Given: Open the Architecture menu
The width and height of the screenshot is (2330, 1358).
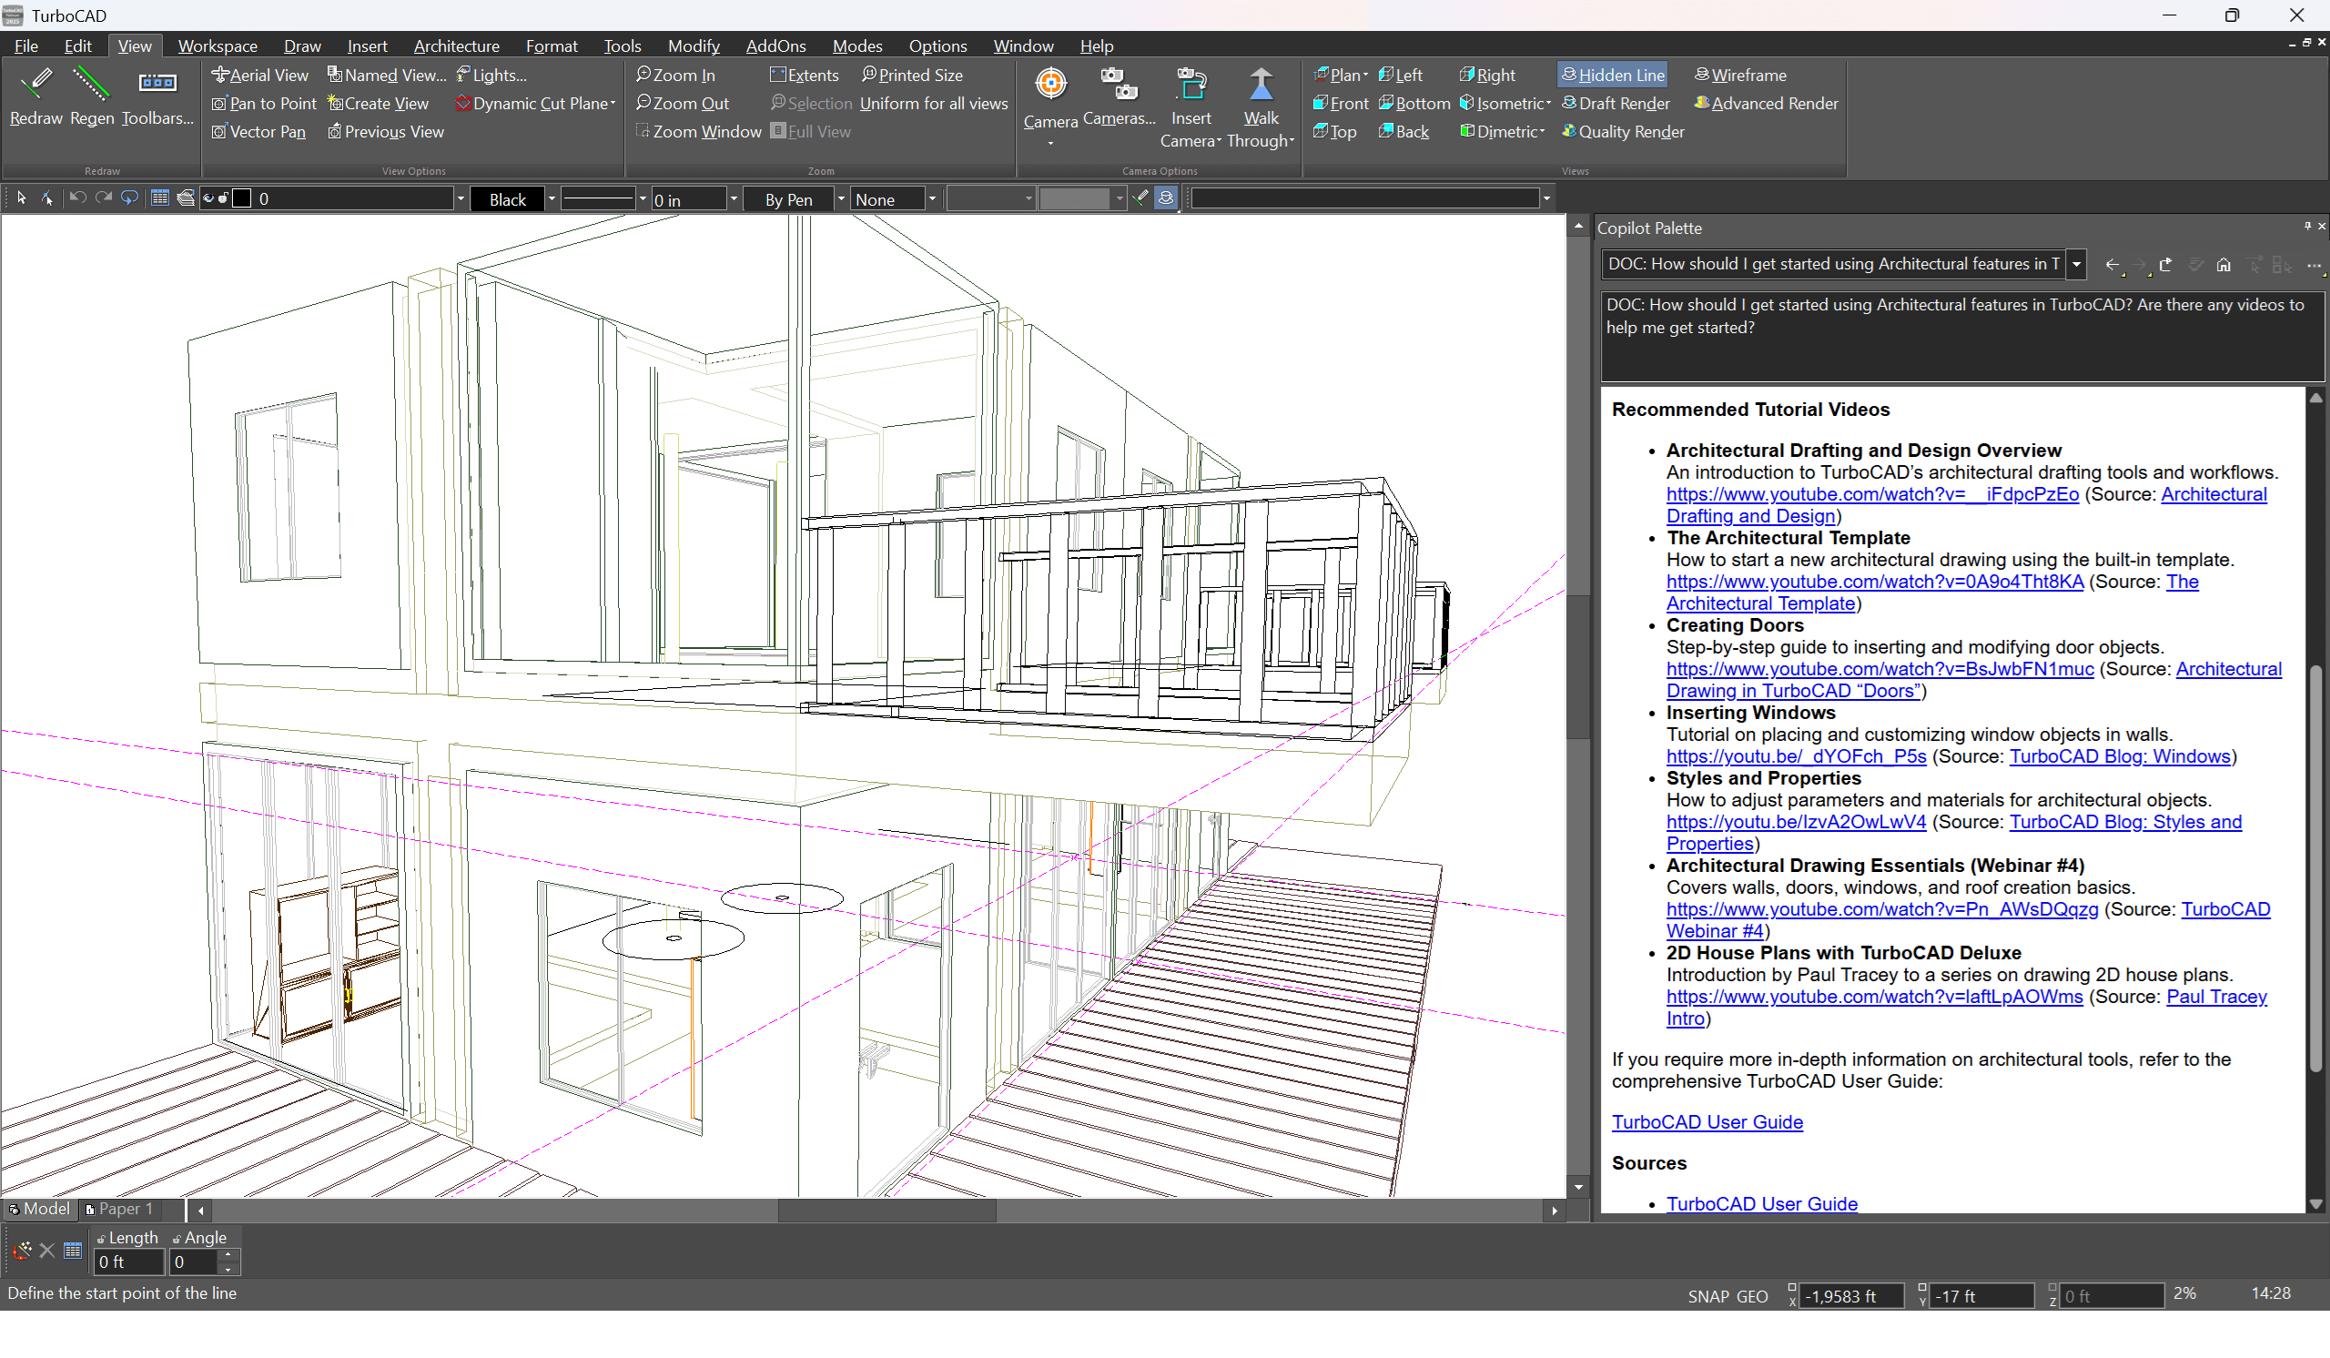Looking at the screenshot, I should [x=456, y=46].
